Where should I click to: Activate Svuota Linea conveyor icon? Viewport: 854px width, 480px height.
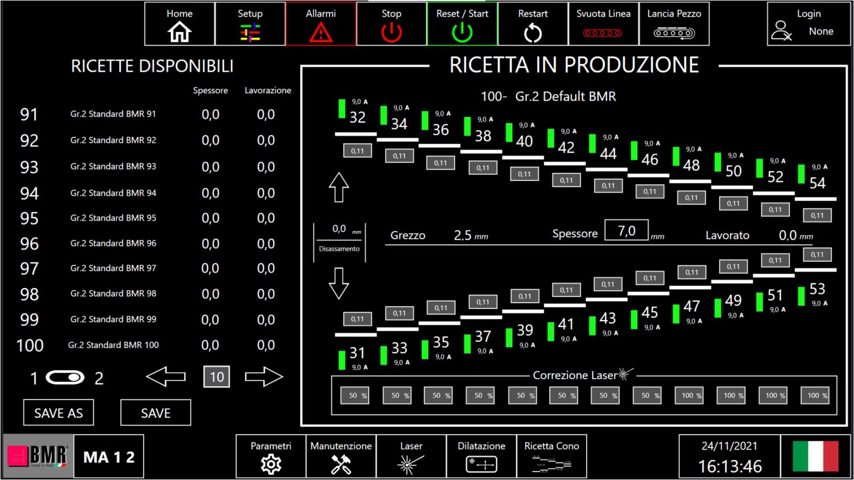603,24
